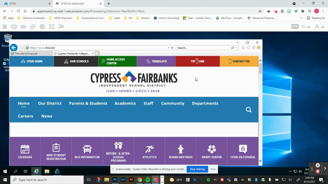Click the AppStream clipboard icon
Image resolution: width=328 pixels, height=184 pixels.
coord(33,27)
